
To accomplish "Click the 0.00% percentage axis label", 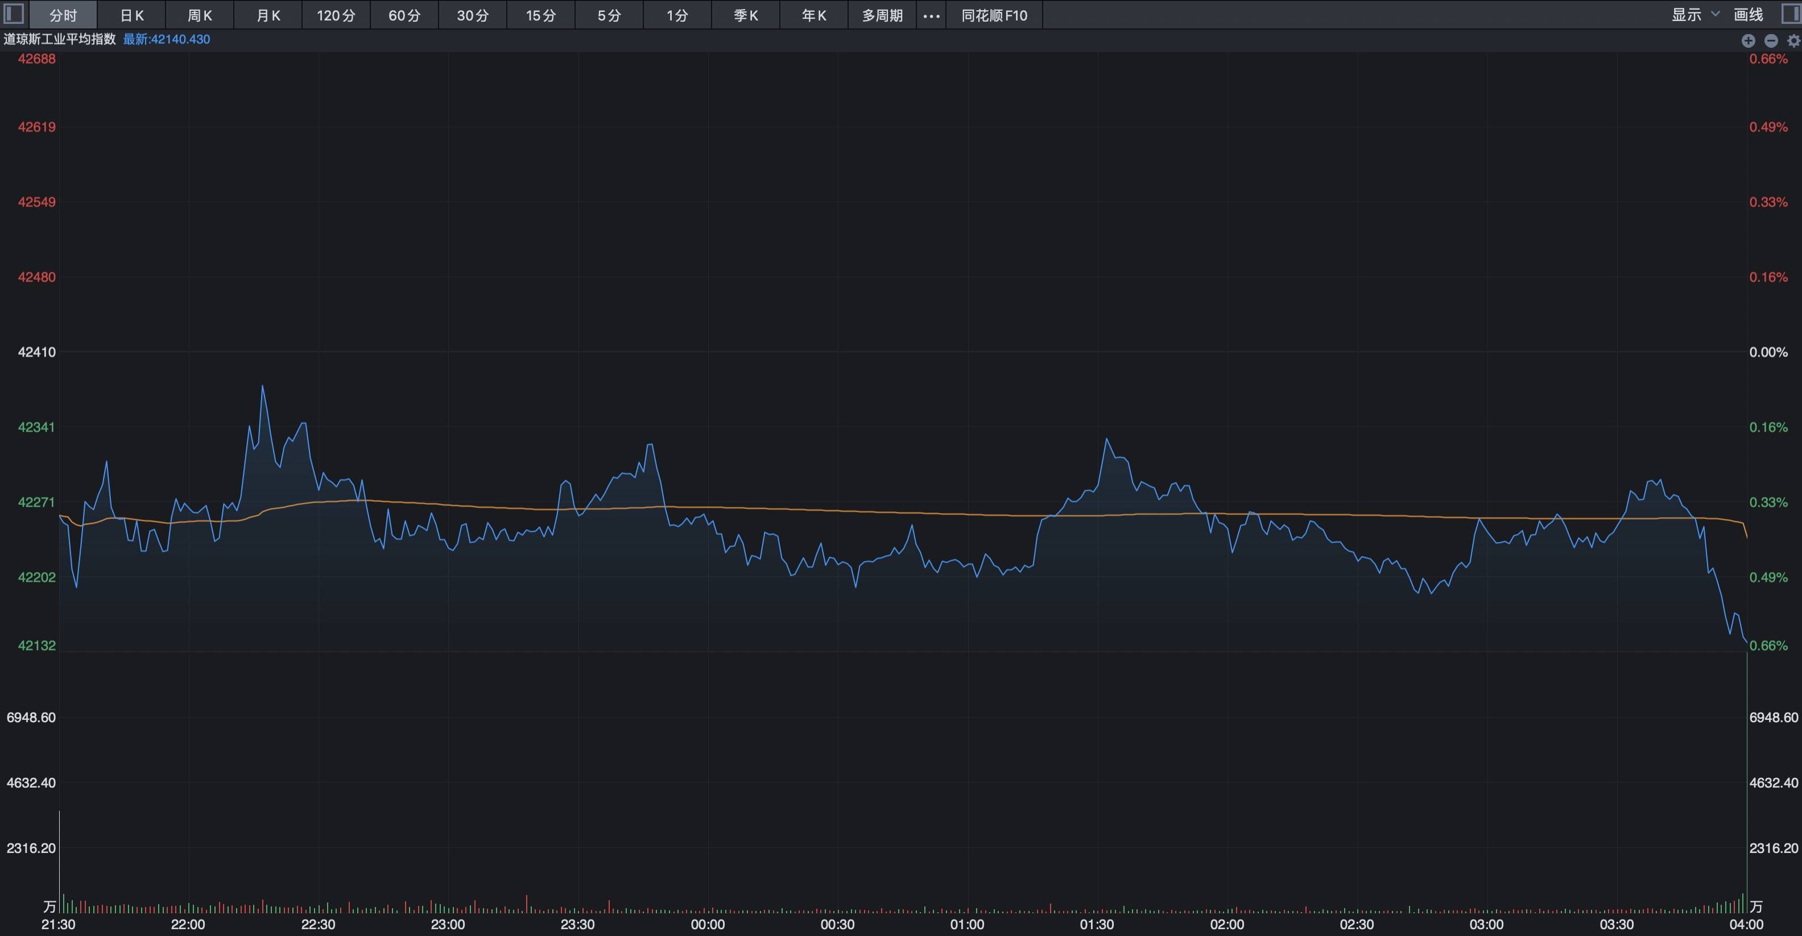I will tap(1768, 352).
